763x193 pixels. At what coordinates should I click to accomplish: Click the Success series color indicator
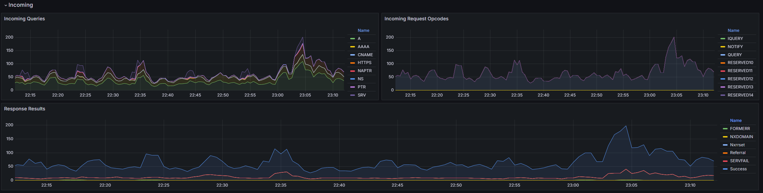click(x=725, y=169)
